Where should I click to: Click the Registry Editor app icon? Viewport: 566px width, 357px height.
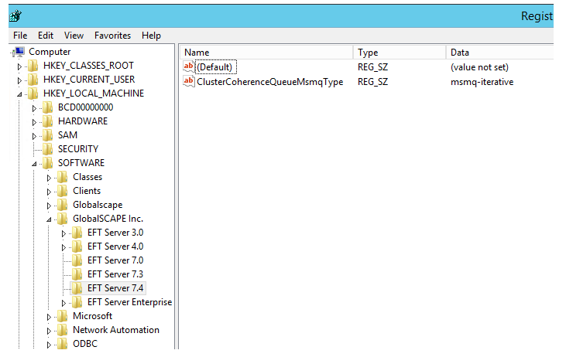15,16
